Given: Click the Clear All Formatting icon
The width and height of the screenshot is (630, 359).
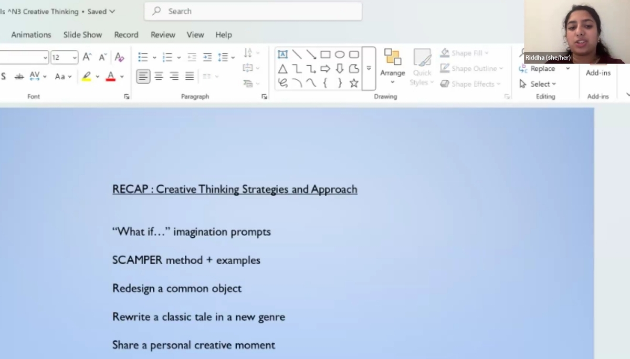Looking at the screenshot, I should pos(119,57).
